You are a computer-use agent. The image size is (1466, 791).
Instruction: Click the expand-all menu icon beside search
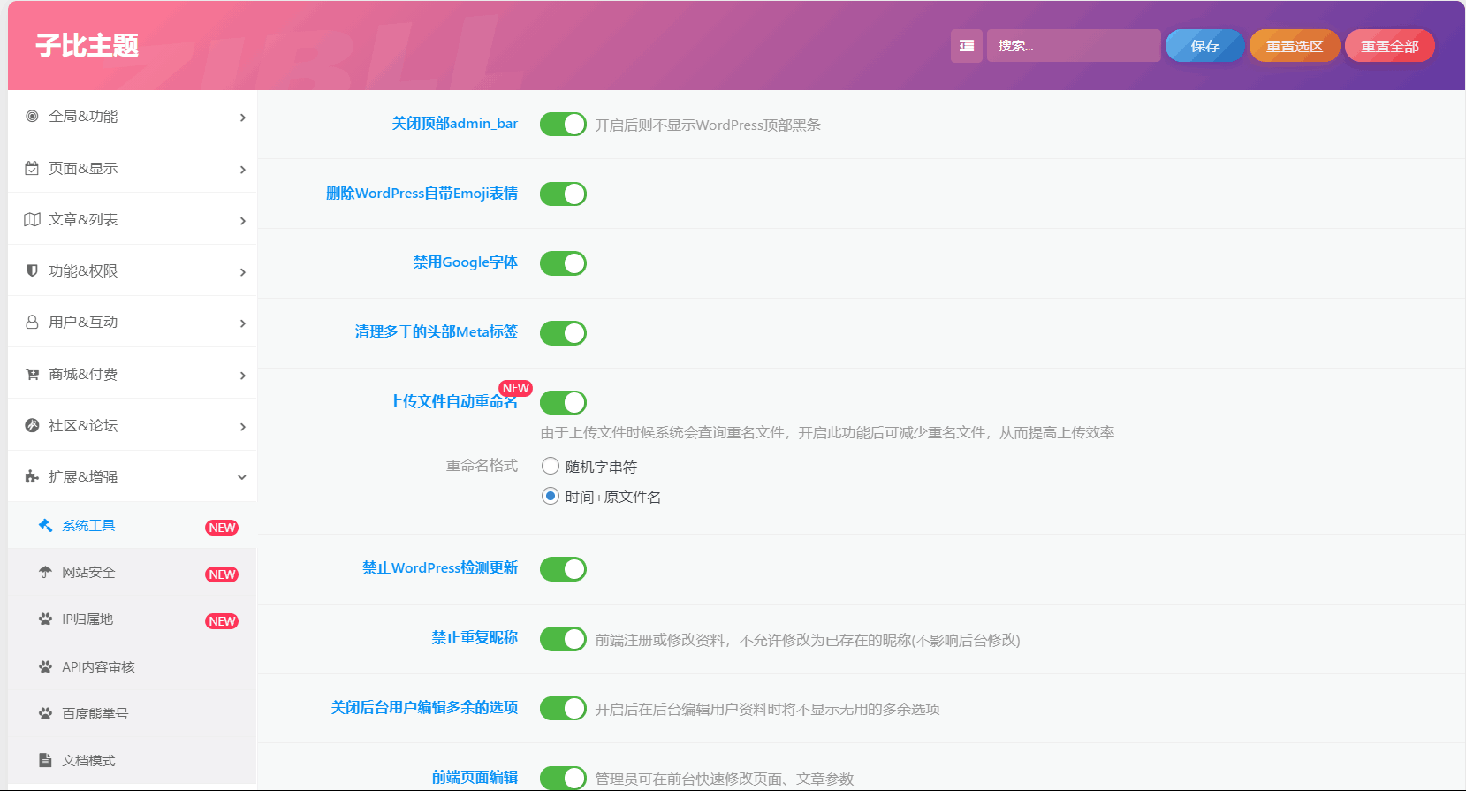pyautogui.click(x=967, y=46)
